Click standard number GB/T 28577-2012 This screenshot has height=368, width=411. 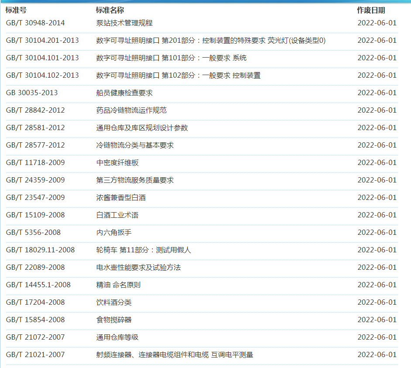coord(35,145)
